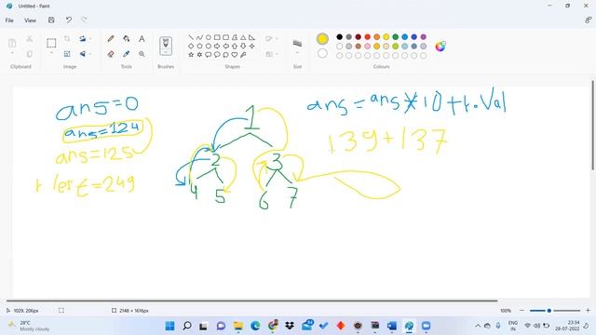
Task: Expand the Paste options dropdown
Action: click(x=12, y=54)
